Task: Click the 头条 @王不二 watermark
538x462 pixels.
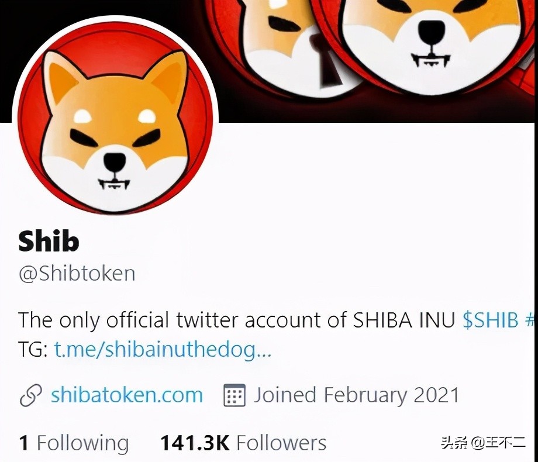Action: (x=483, y=442)
